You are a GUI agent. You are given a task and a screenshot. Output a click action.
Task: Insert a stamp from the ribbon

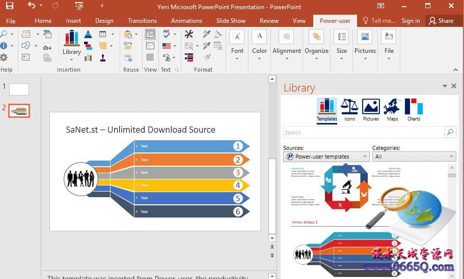(103, 57)
